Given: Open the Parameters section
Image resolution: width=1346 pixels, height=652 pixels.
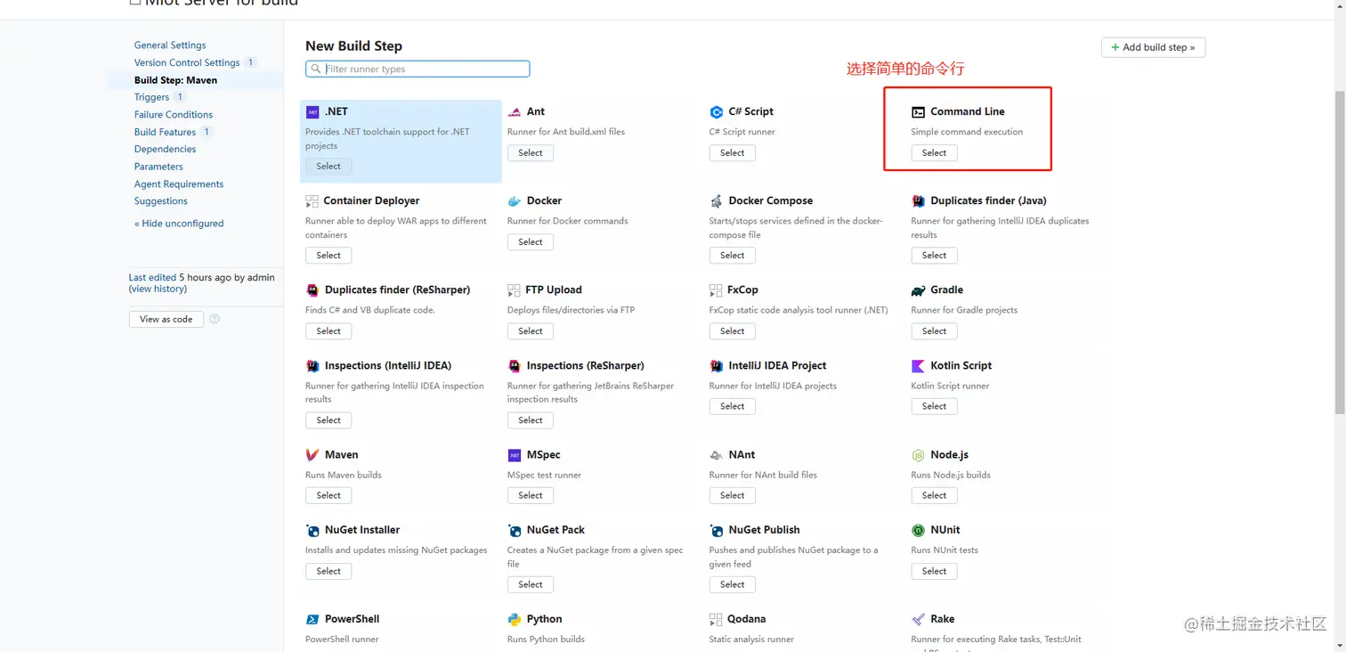Looking at the screenshot, I should point(158,167).
